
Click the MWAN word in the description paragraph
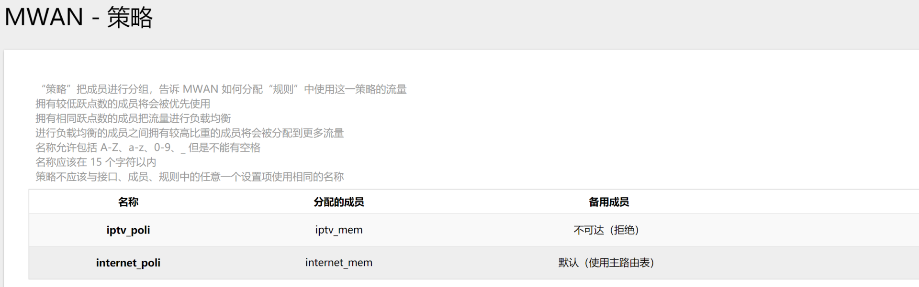point(200,89)
